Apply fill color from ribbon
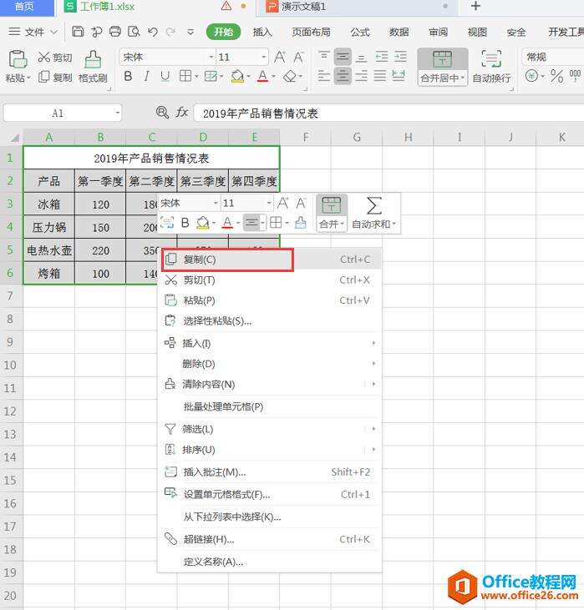 (x=237, y=76)
